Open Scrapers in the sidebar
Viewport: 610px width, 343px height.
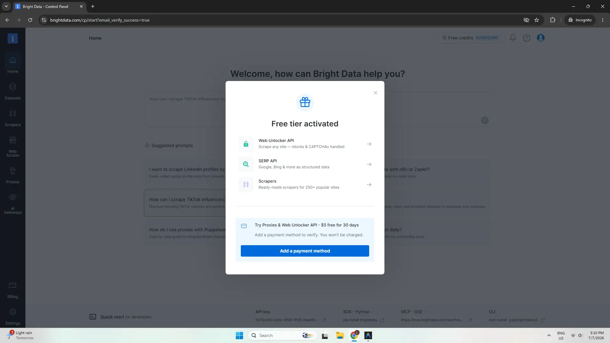[13, 118]
